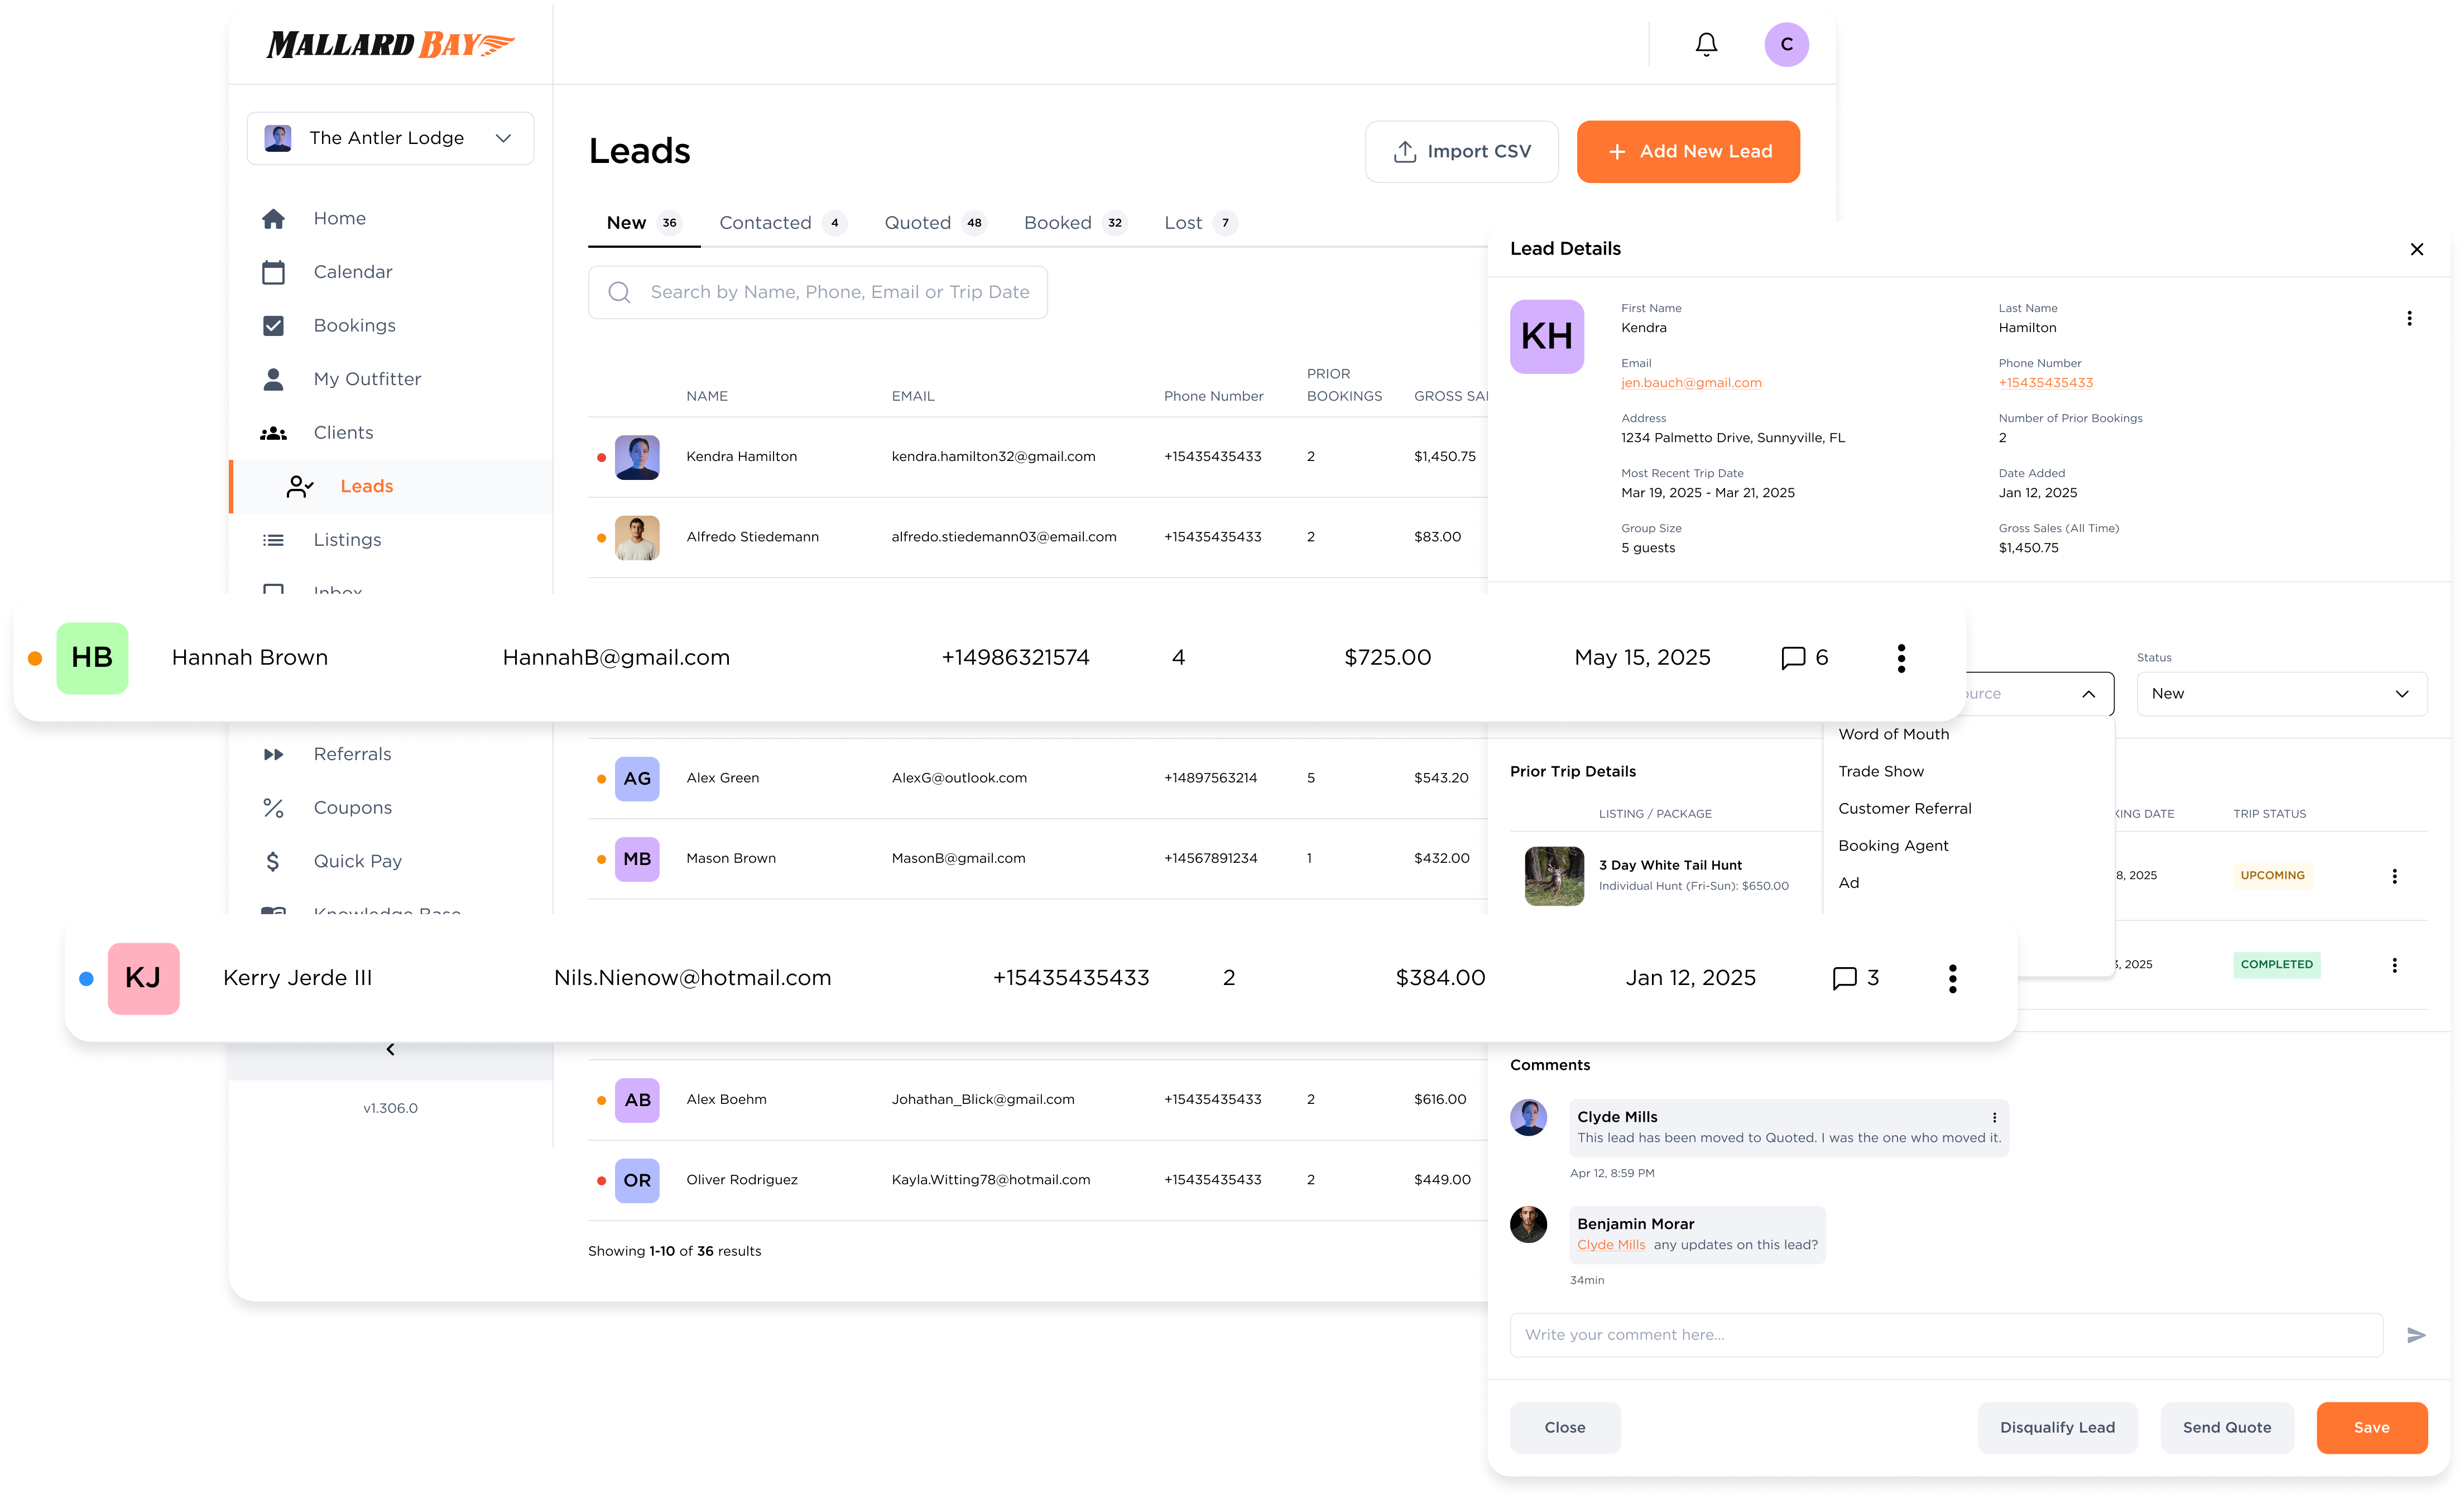Viewport: 2464px width, 1499px height.
Task: Send comment using the arrow icon
Action: (2416, 1335)
